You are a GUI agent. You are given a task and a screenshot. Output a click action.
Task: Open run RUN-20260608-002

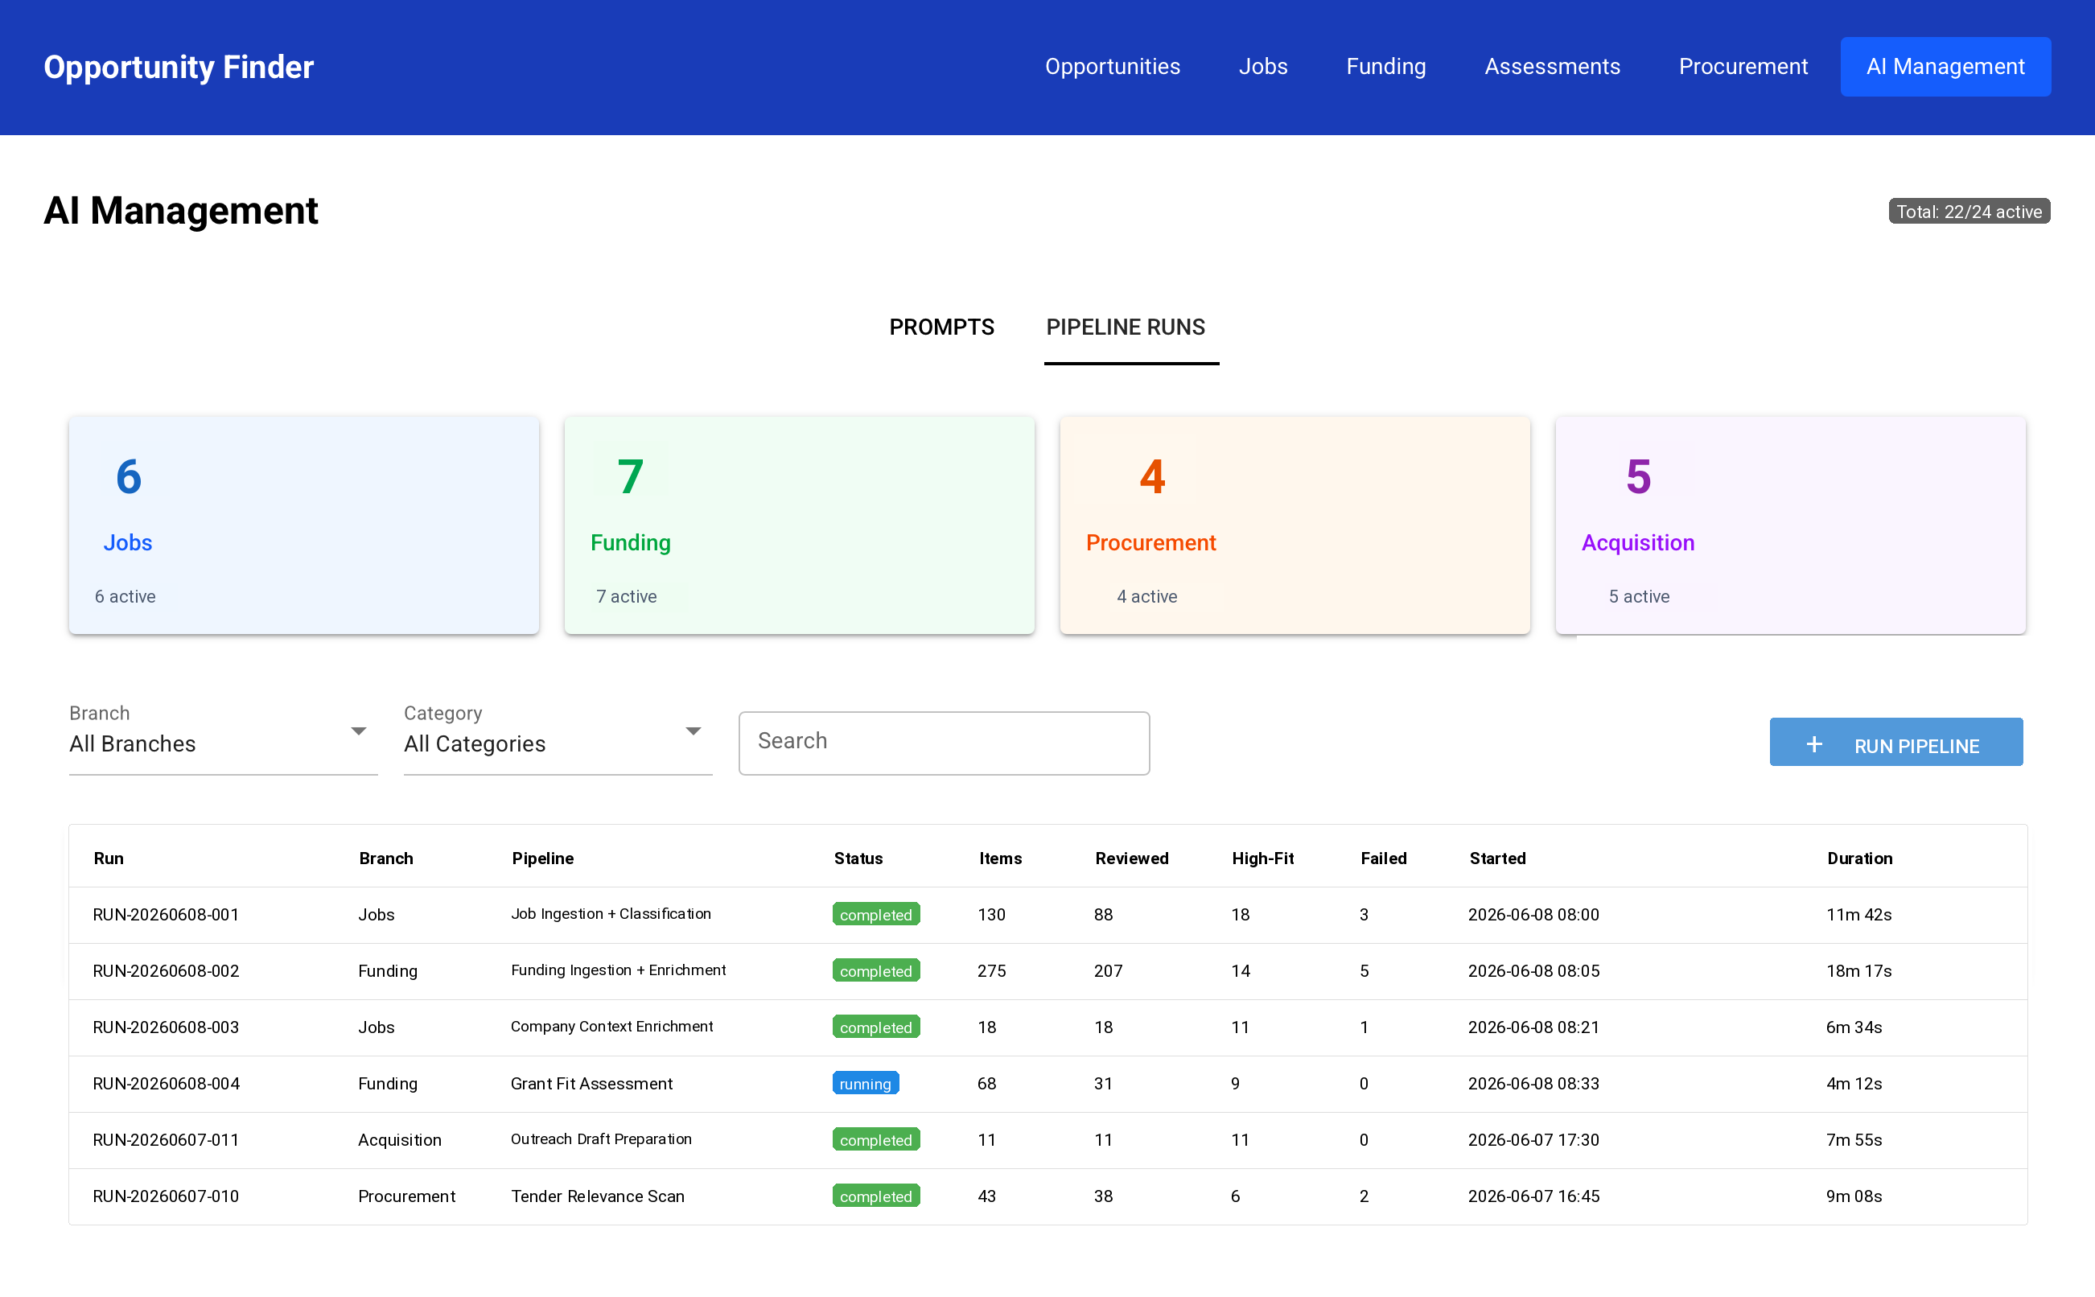166,970
